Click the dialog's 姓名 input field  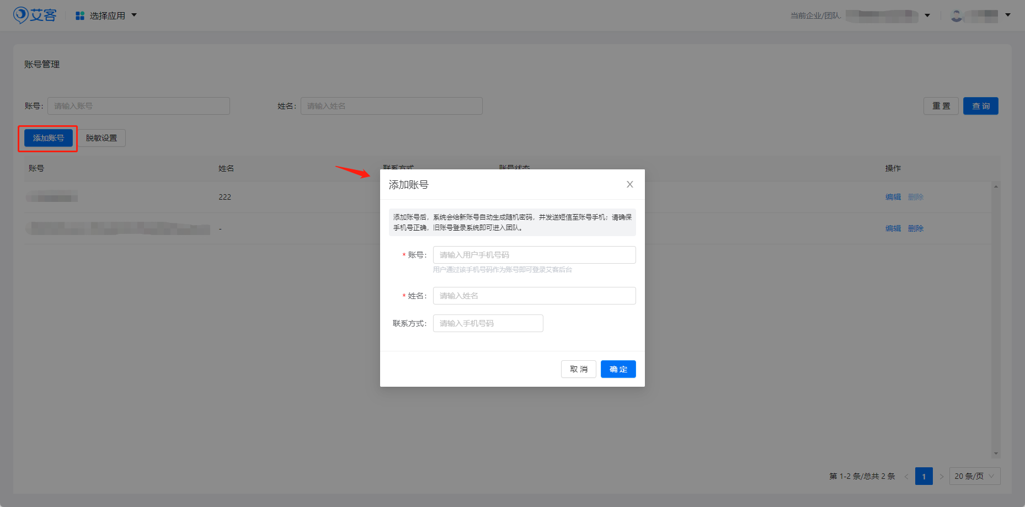(x=534, y=296)
